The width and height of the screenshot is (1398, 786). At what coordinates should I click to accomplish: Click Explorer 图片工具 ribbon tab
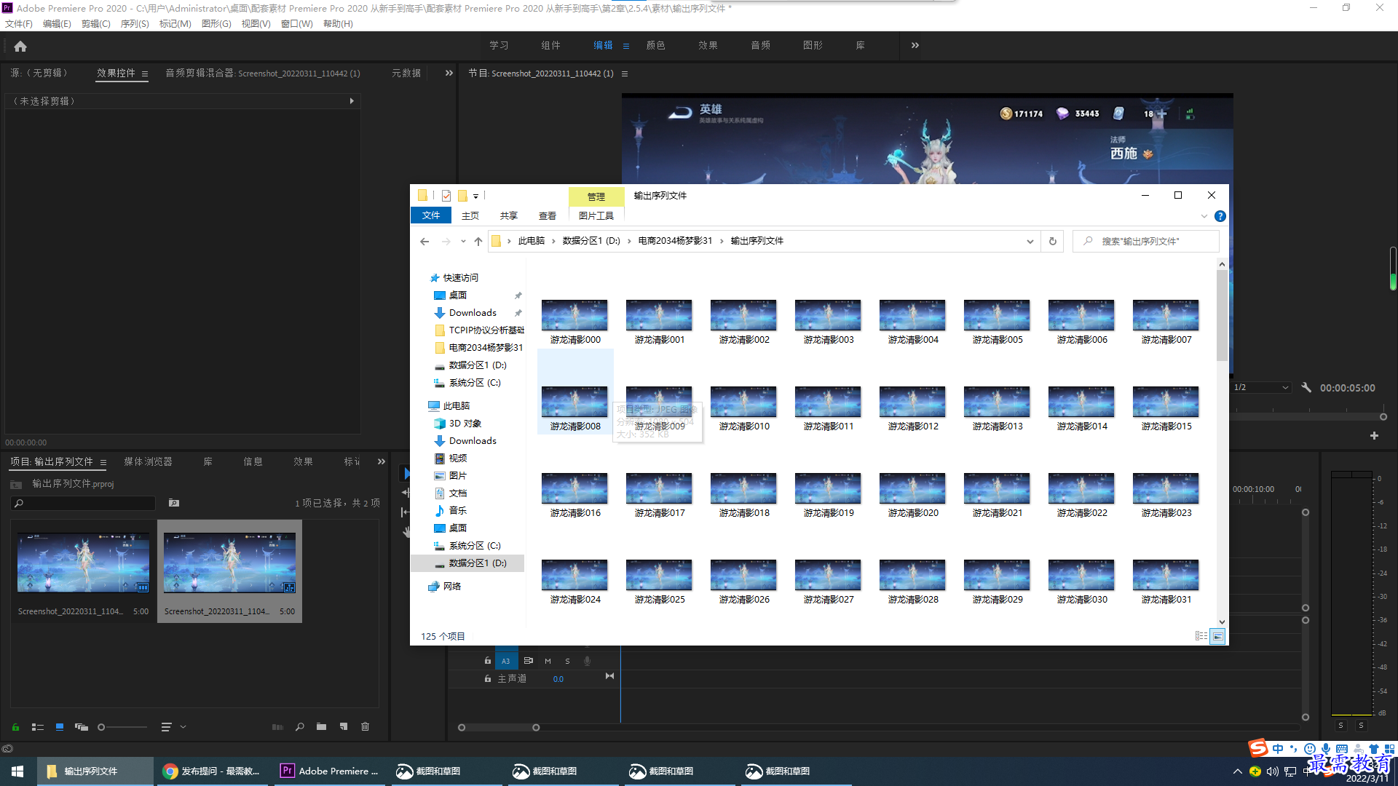click(596, 216)
